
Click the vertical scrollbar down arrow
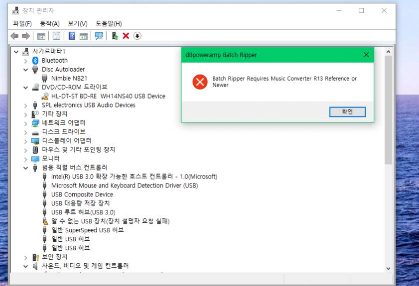pos(389,268)
